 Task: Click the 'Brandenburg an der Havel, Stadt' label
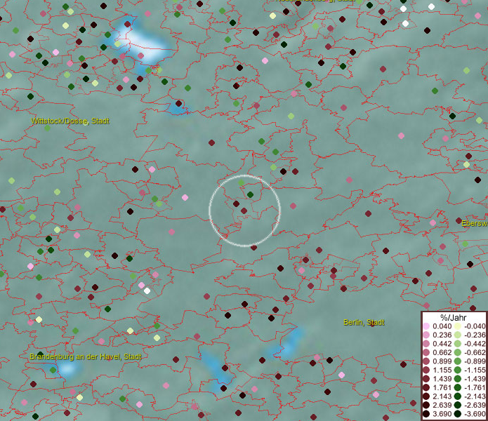tap(86, 356)
